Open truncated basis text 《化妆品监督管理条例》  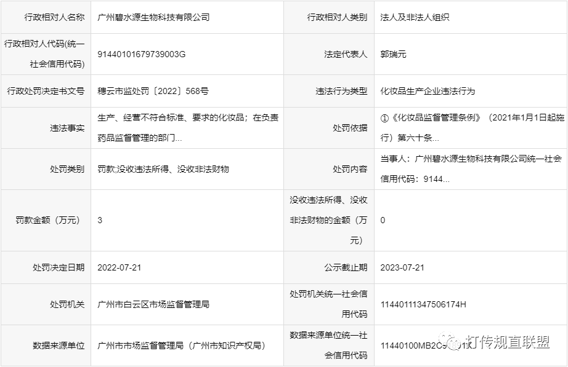coord(473,128)
